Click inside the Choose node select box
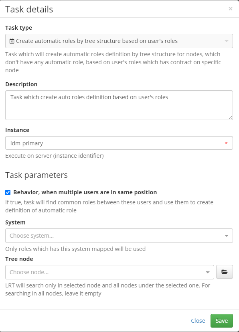The height and width of the screenshot is (332, 239). point(109,272)
